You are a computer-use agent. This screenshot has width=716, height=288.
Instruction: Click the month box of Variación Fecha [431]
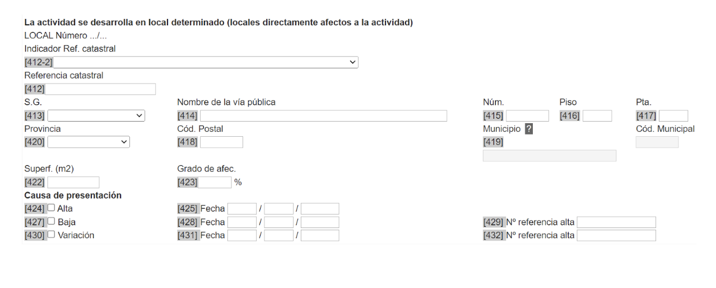pyautogui.click(x=278, y=235)
